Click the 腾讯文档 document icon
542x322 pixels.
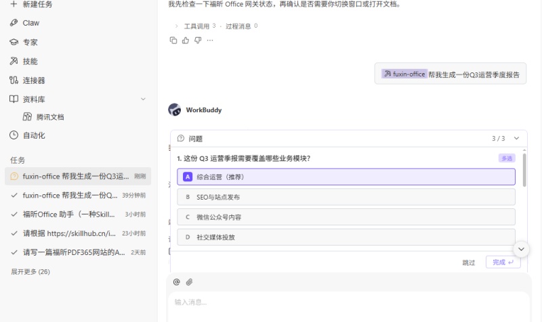[x=27, y=116]
